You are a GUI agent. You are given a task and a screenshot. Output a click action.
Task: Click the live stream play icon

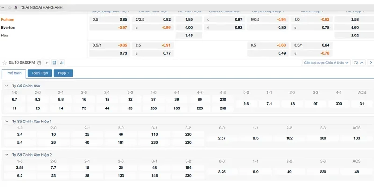(46, 62)
